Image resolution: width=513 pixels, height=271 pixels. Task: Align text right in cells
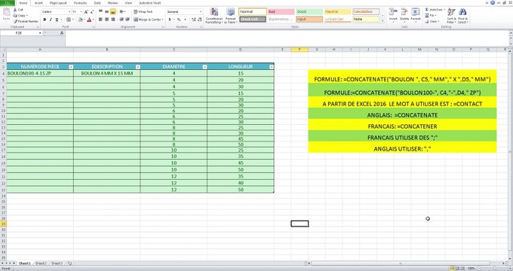click(x=113, y=20)
